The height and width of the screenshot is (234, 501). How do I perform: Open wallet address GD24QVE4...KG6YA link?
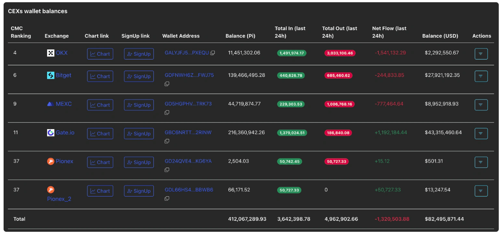coord(188,161)
